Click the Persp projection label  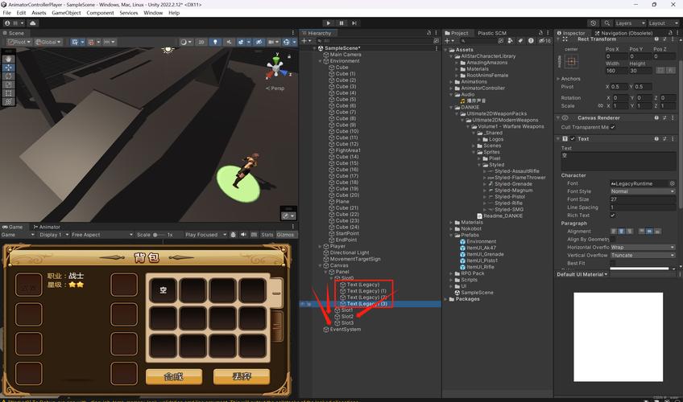click(x=277, y=88)
